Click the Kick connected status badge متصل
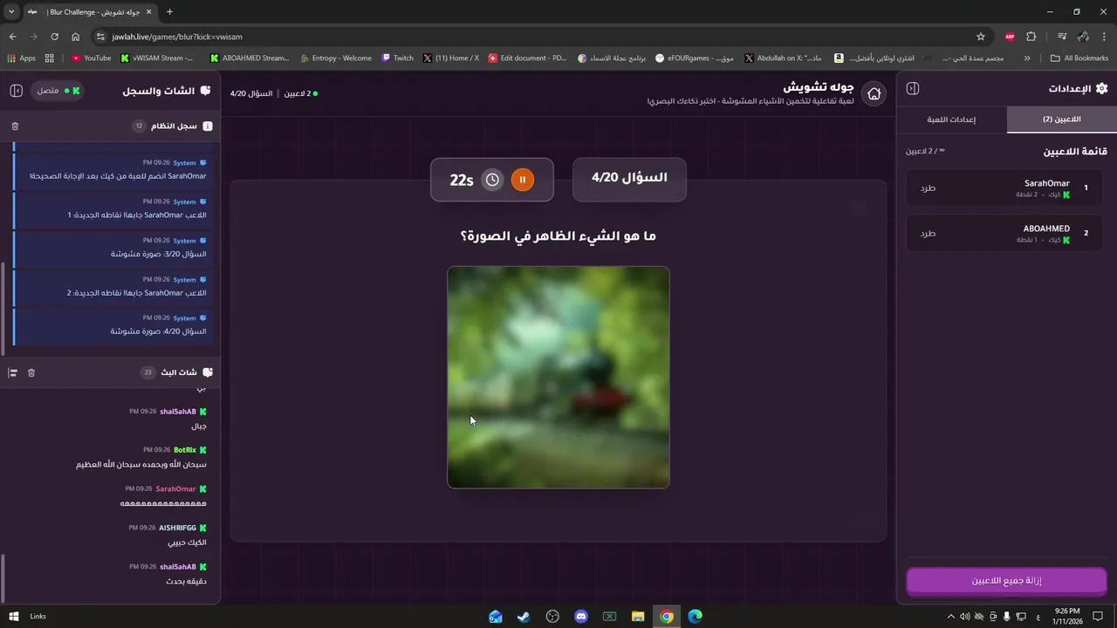The width and height of the screenshot is (1117, 628). pyautogui.click(x=58, y=91)
